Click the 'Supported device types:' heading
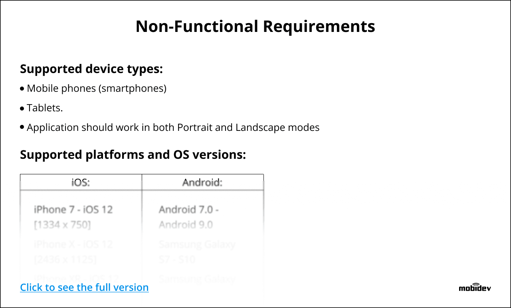The height and width of the screenshot is (308, 511). pyautogui.click(x=91, y=69)
